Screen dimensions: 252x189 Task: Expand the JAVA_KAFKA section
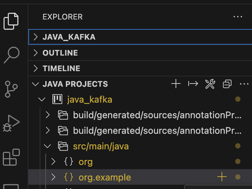(36, 37)
